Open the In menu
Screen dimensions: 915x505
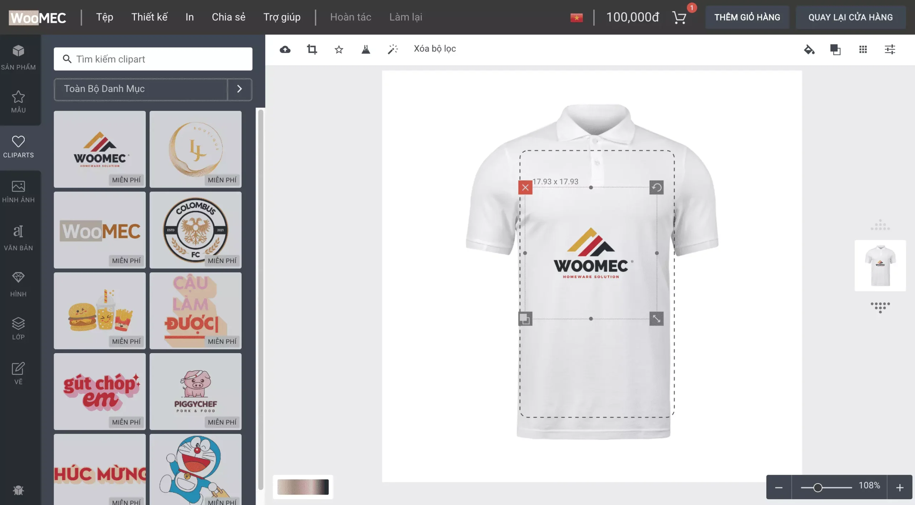pyautogui.click(x=189, y=17)
